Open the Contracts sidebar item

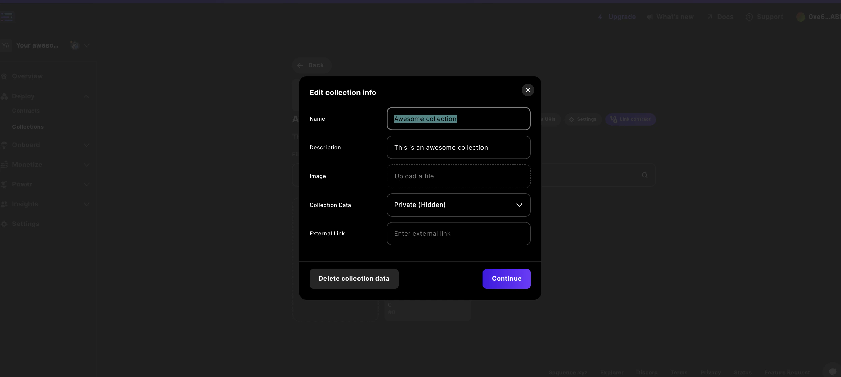point(26,111)
